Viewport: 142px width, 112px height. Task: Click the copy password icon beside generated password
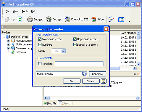[84, 74]
